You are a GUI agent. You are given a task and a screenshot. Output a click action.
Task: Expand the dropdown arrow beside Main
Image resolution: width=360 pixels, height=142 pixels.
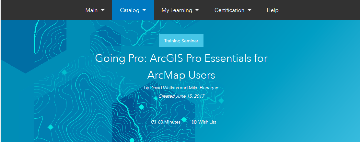point(103,10)
